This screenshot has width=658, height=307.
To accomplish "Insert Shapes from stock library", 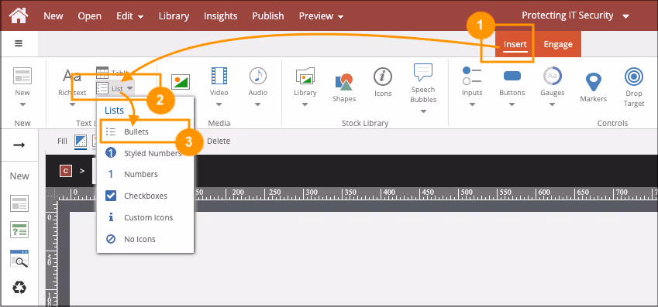I will pos(344,87).
